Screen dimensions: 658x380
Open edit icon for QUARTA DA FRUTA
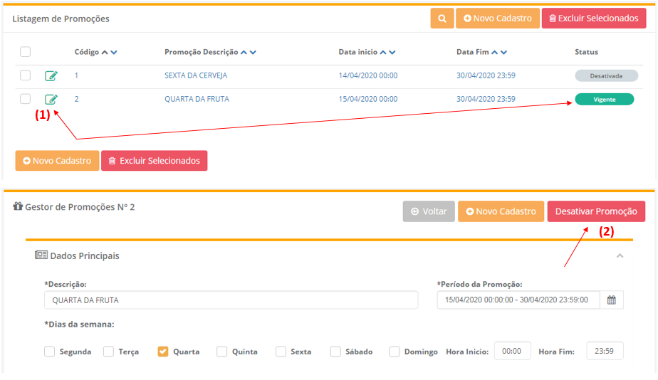[x=51, y=100]
